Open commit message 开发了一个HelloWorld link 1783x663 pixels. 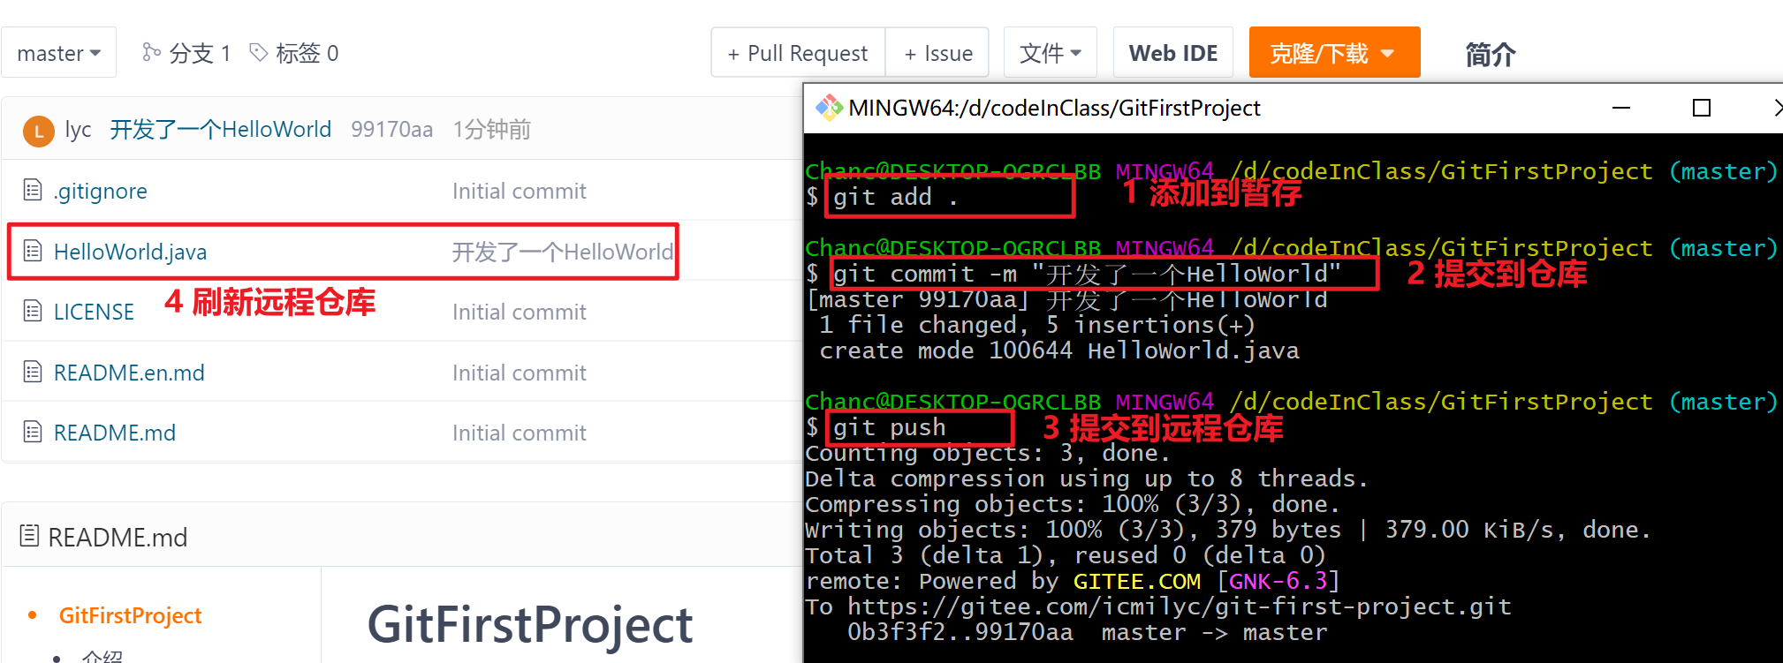220,130
